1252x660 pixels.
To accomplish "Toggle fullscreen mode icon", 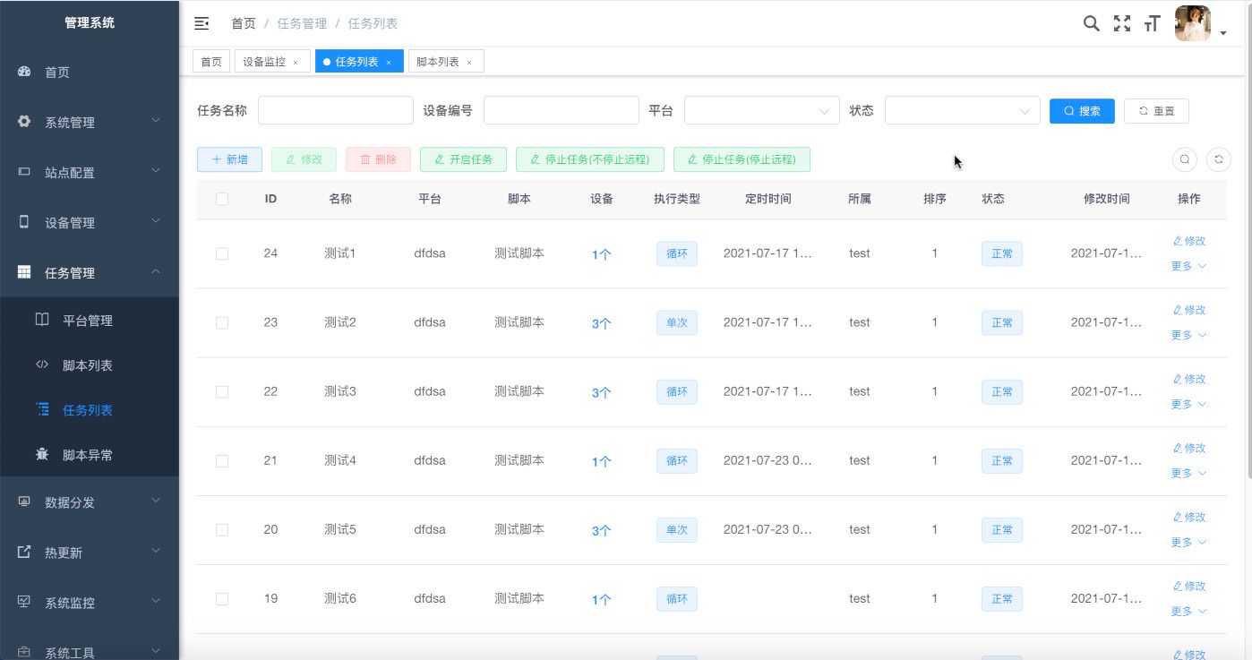I will coord(1121,23).
